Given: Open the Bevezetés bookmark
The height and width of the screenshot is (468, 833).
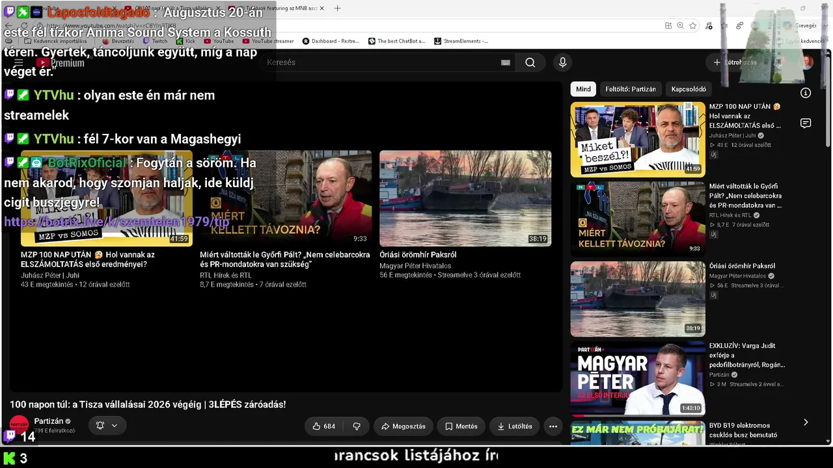Looking at the screenshot, I should [117, 41].
